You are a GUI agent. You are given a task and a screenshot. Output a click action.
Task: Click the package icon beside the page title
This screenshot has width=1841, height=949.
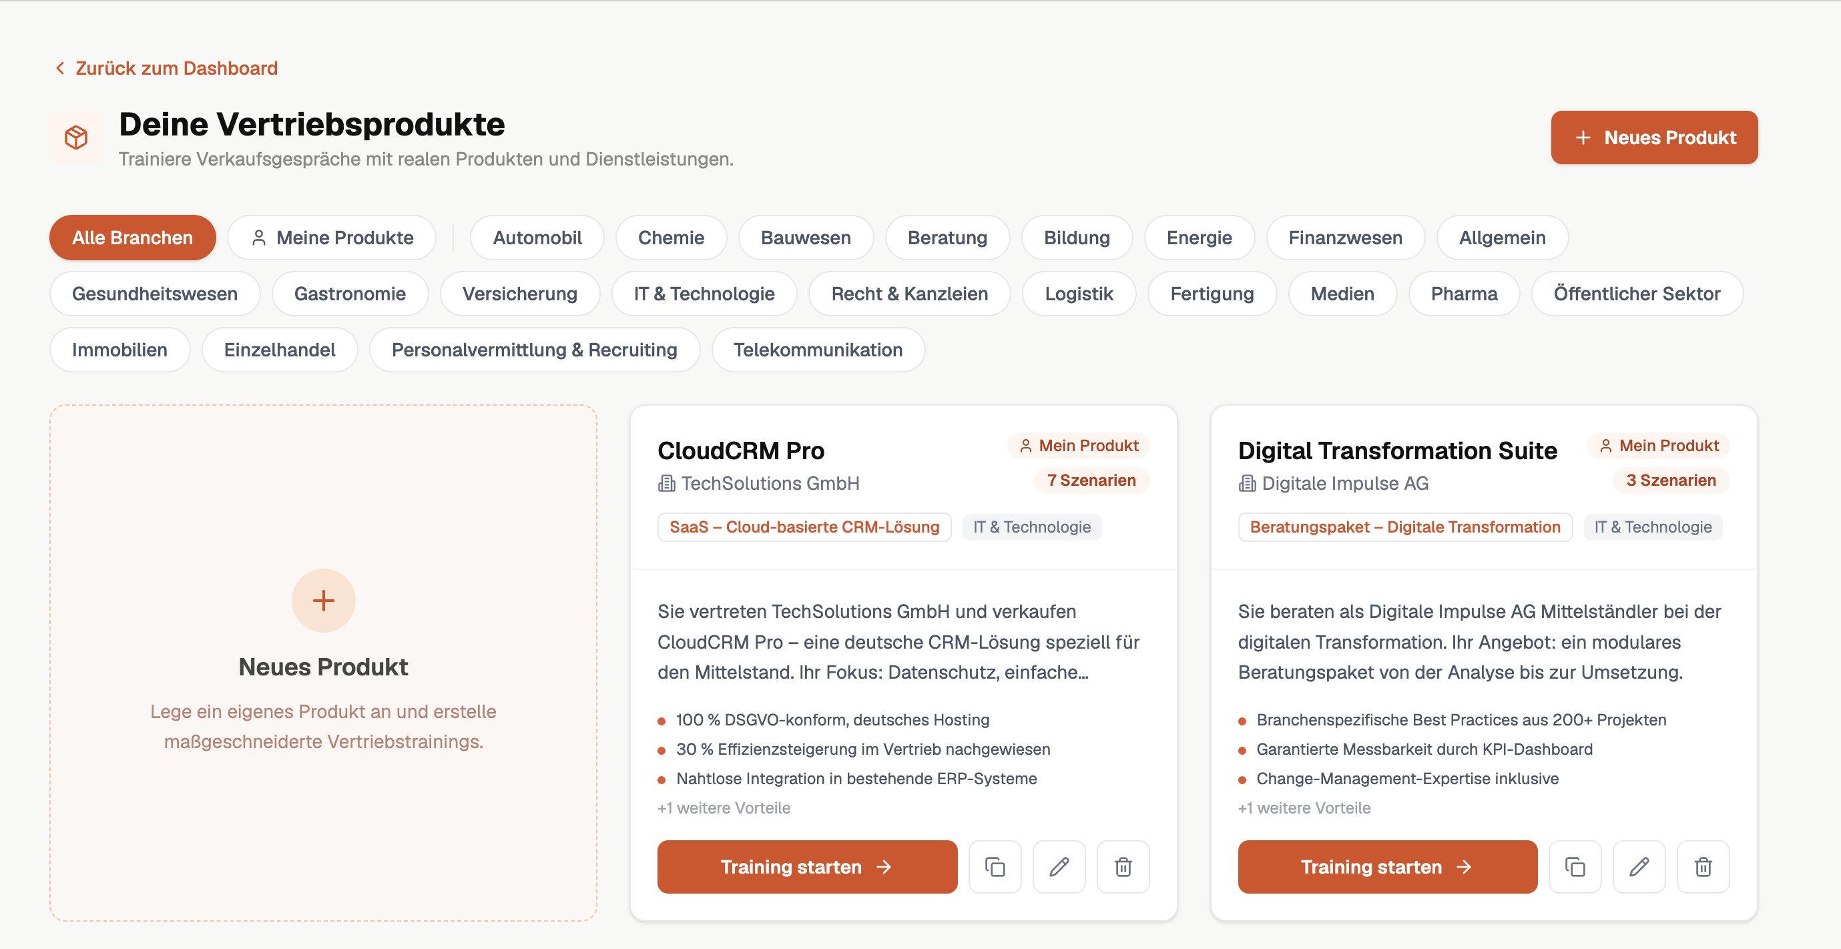point(75,137)
